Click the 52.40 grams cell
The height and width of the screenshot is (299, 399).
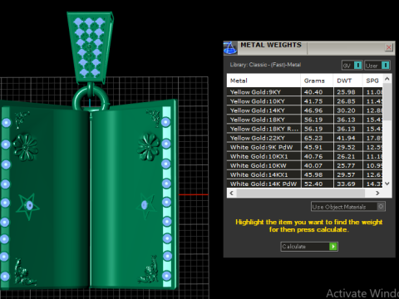tap(317, 184)
